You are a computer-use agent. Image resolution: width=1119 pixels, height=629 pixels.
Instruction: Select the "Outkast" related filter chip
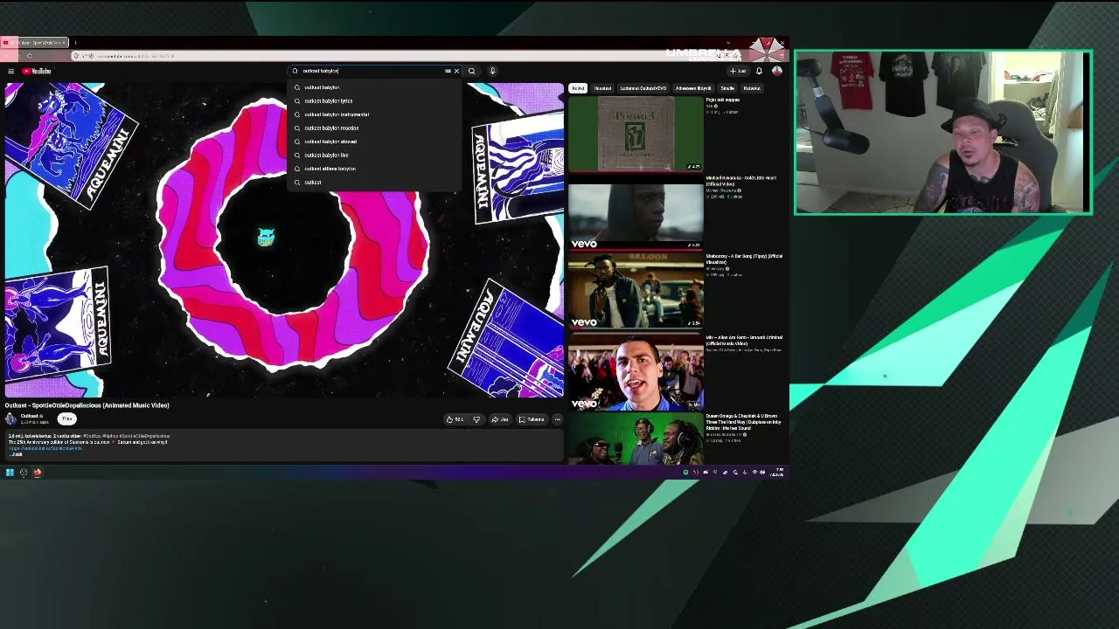tap(643, 88)
